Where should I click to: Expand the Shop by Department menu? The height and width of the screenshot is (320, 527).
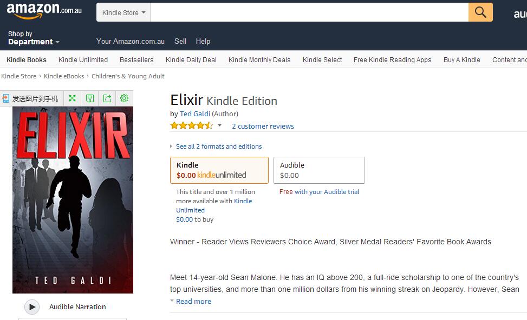34,38
